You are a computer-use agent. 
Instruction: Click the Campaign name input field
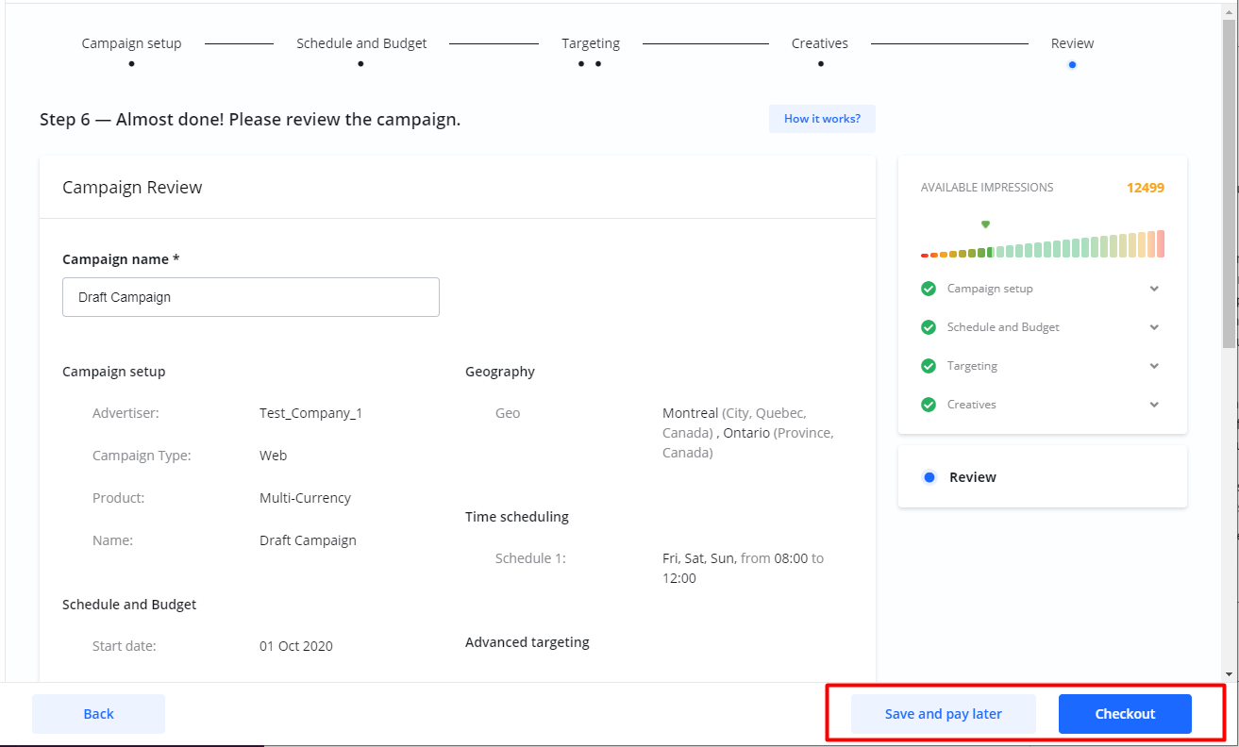tap(250, 297)
